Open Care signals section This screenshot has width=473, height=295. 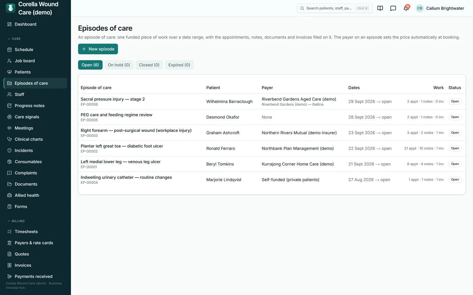[35, 117]
